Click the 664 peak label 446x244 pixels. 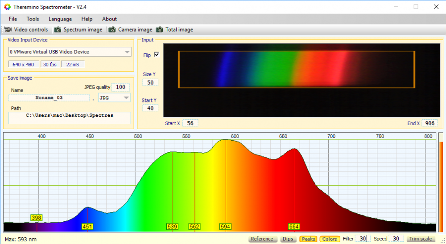294,227
